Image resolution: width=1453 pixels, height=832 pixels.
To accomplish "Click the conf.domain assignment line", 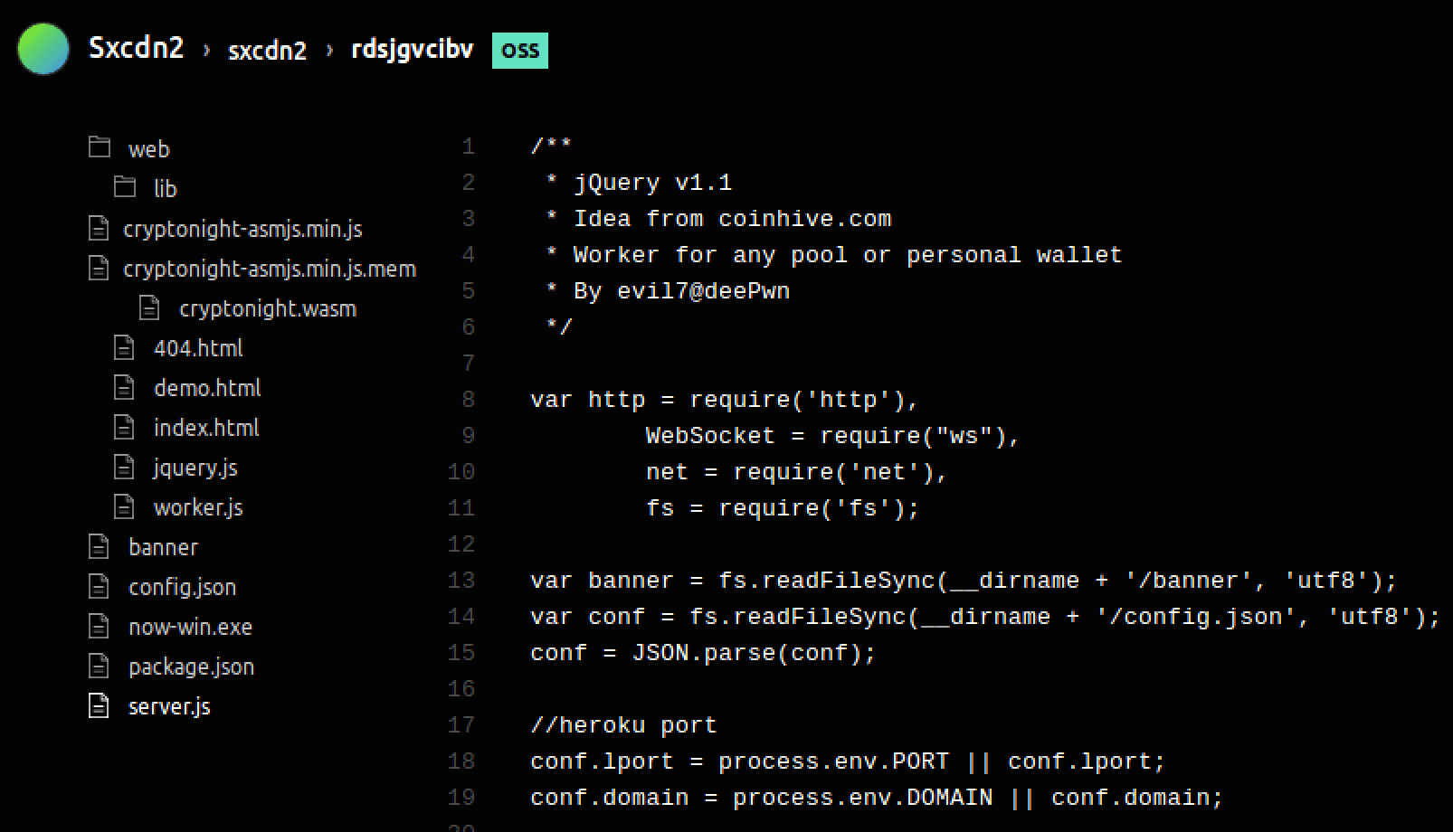I will pyautogui.click(x=877, y=798).
